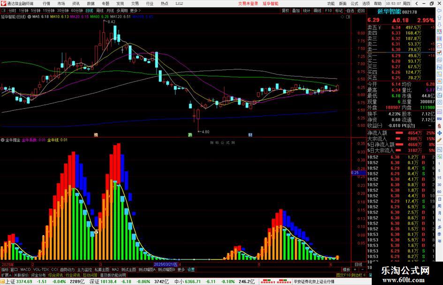The height and width of the screenshot is (285, 443).
Task: Click the left arrow icon in right sidebar
Action: point(439,11)
